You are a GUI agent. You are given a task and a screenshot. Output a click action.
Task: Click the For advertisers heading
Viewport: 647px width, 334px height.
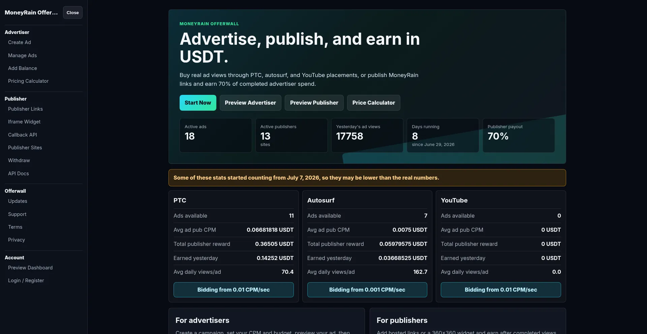pos(202,320)
